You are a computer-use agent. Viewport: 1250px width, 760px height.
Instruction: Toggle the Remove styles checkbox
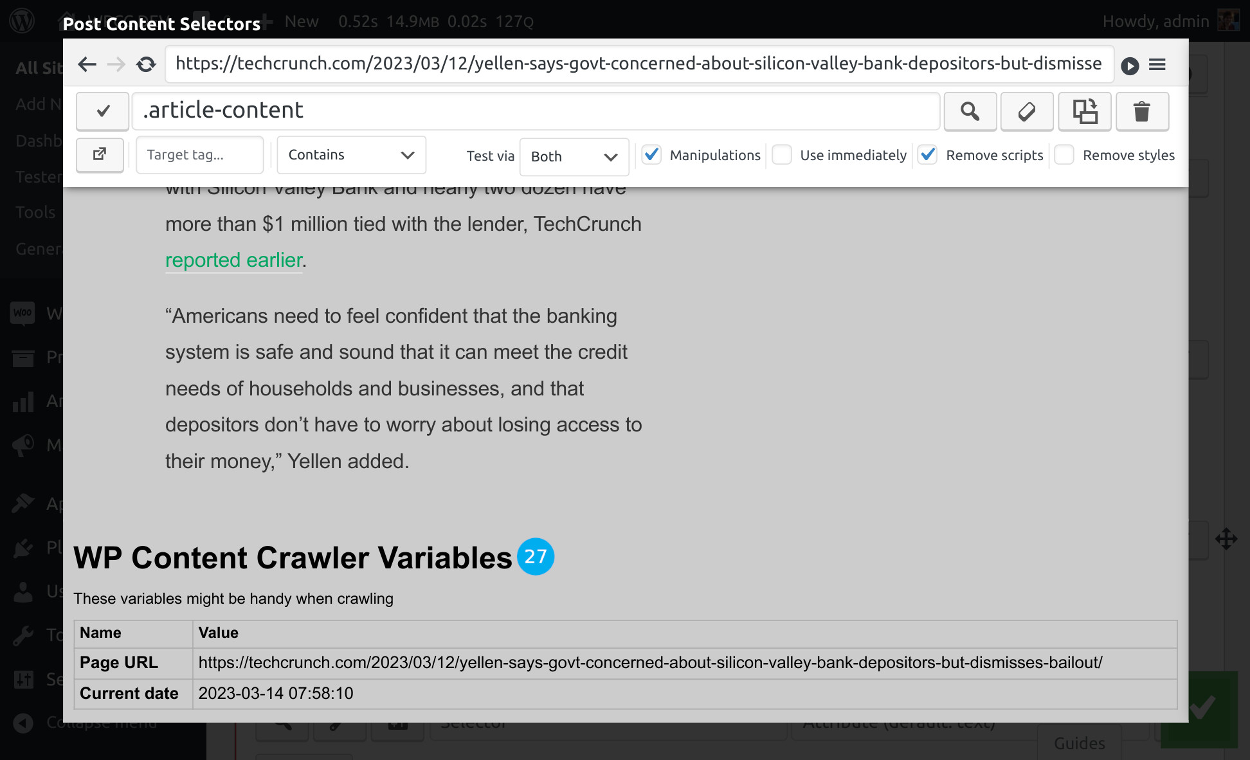tap(1065, 156)
